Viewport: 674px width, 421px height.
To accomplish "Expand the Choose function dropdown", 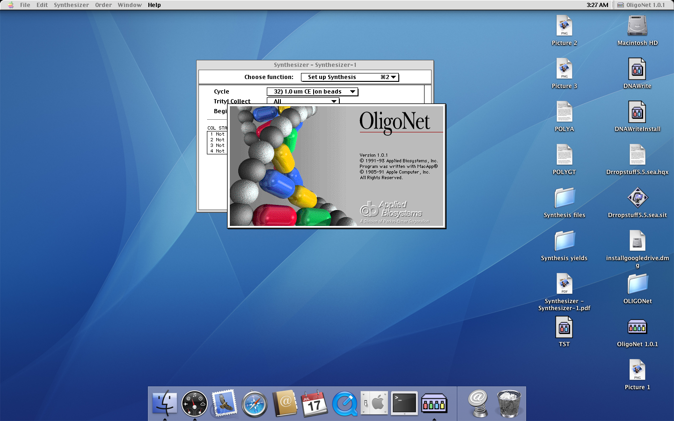I will coord(350,77).
